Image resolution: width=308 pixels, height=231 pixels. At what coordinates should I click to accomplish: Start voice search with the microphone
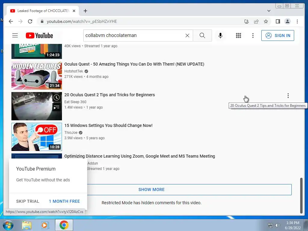220,35
